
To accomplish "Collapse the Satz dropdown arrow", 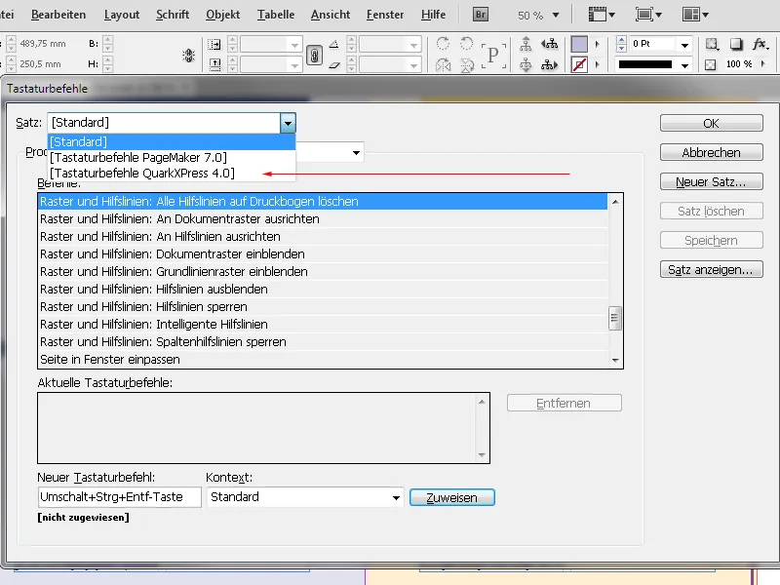I will (x=288, y=123).
